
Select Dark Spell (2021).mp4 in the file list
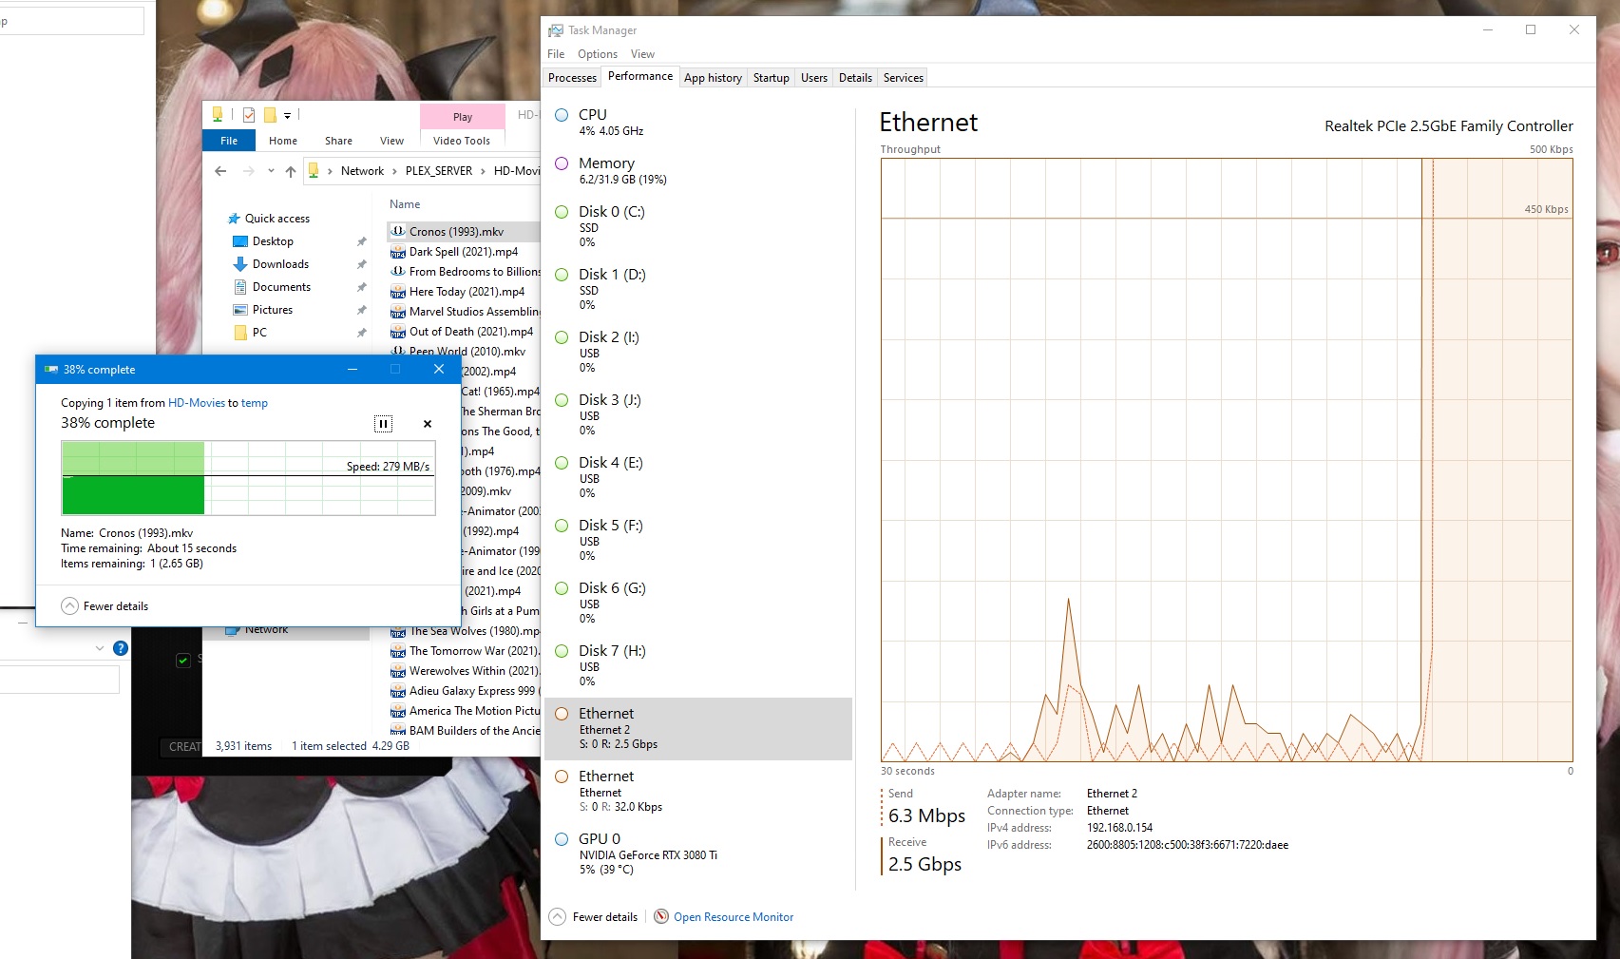click(466, 251)
